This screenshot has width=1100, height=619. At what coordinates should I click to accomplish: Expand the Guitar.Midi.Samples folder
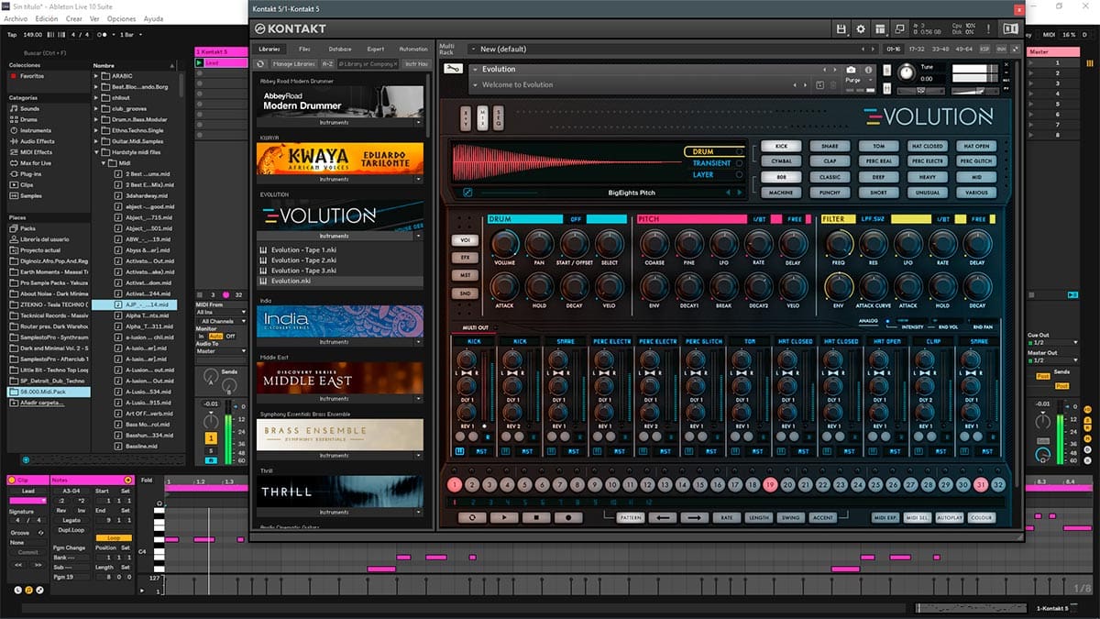tap(97, 140)
